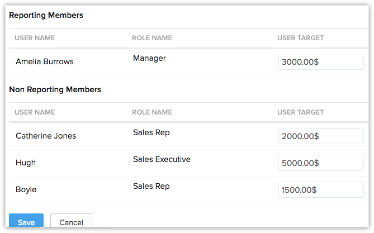Click Catherine Jones's Sales Rep role

[151, 132]
